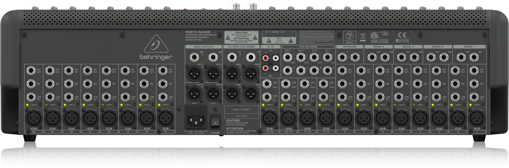The image size is (509, 168).
Task: Click the MAIN OUTPUTS section header
Action: coord(204,47)
